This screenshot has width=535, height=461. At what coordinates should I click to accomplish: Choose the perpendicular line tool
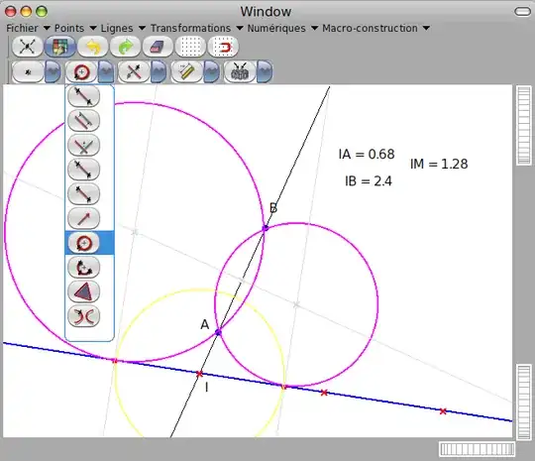(x=83, y=146)
